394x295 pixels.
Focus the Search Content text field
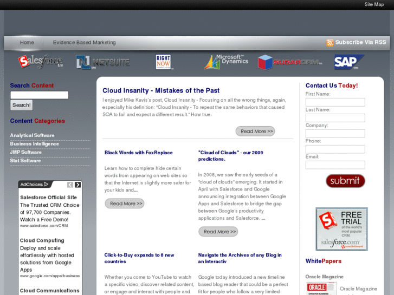coord(39,95)
